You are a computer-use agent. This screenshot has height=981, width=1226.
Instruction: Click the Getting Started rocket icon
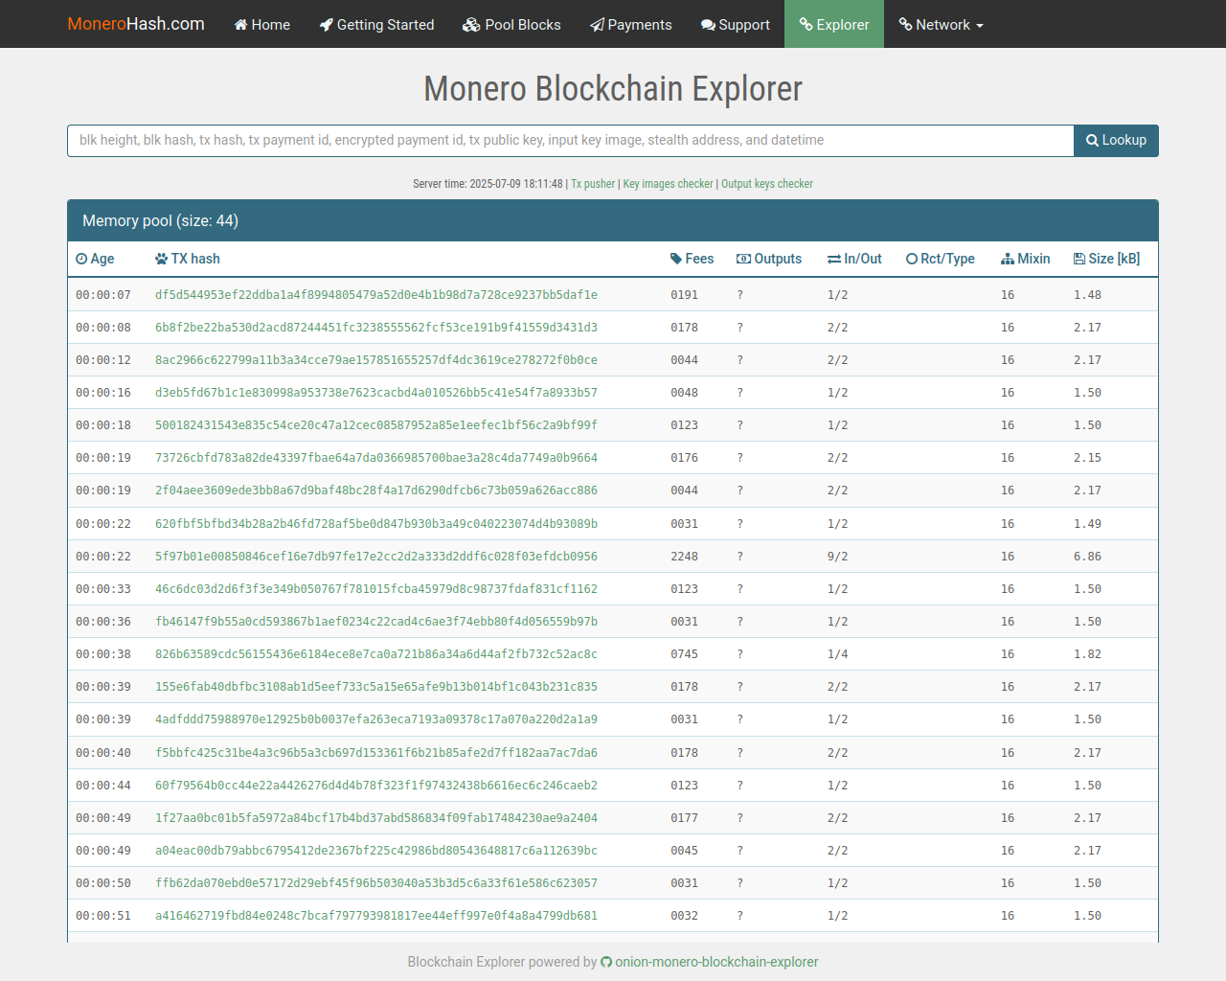click(327, 25)
